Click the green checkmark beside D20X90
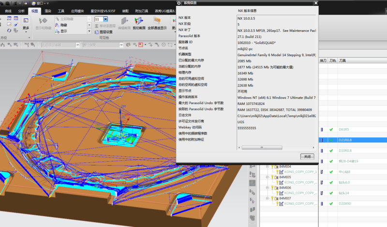The image size is (387, 227). (x=331, y=204)
